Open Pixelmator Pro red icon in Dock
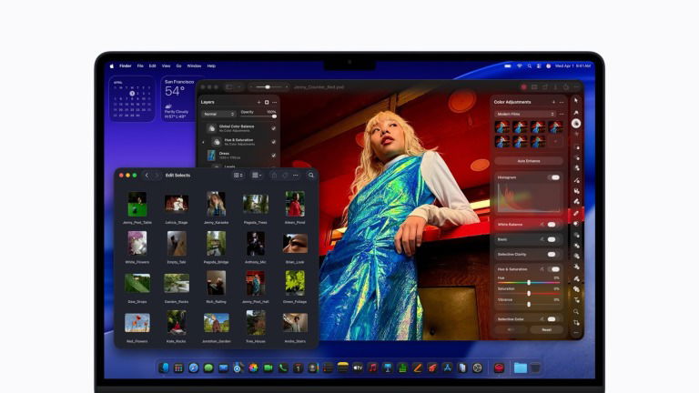The image size is (699, 393). pos(499,368)
